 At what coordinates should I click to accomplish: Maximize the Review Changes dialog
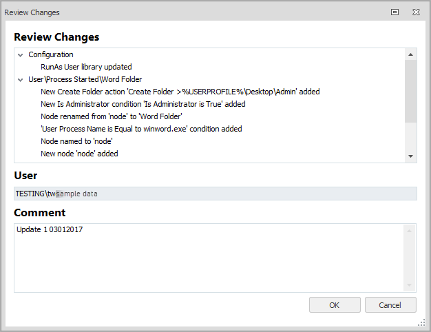tap(395, 12)
